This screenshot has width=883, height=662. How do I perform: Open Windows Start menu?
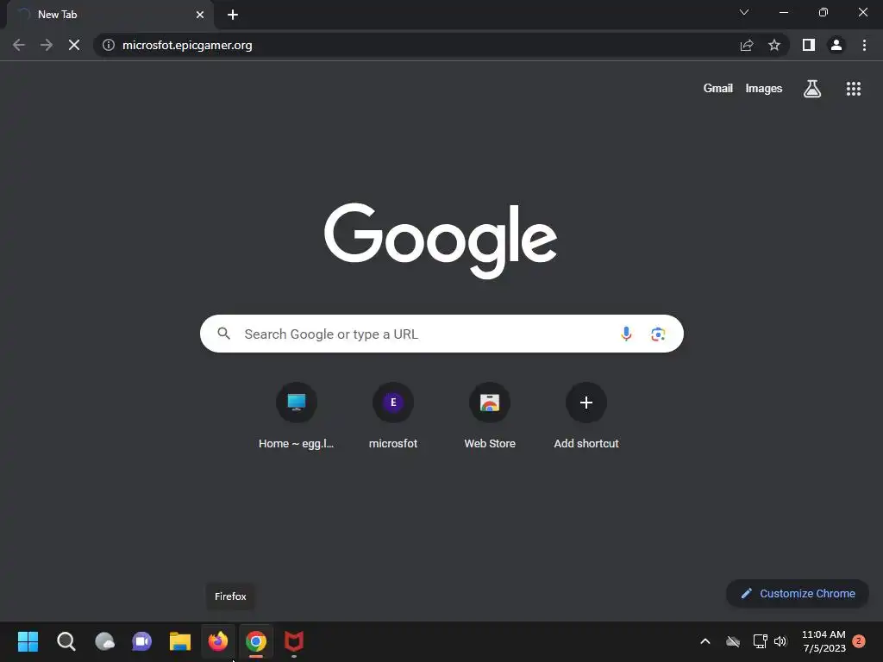(x=28, y=641)
